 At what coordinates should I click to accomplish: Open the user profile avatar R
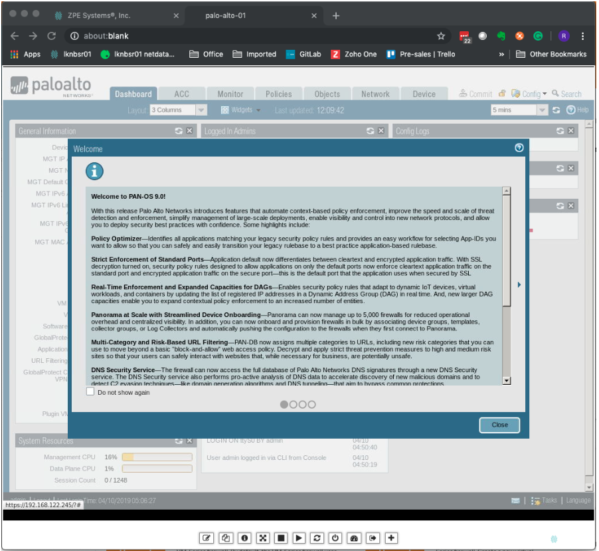[x=564, y=36]
